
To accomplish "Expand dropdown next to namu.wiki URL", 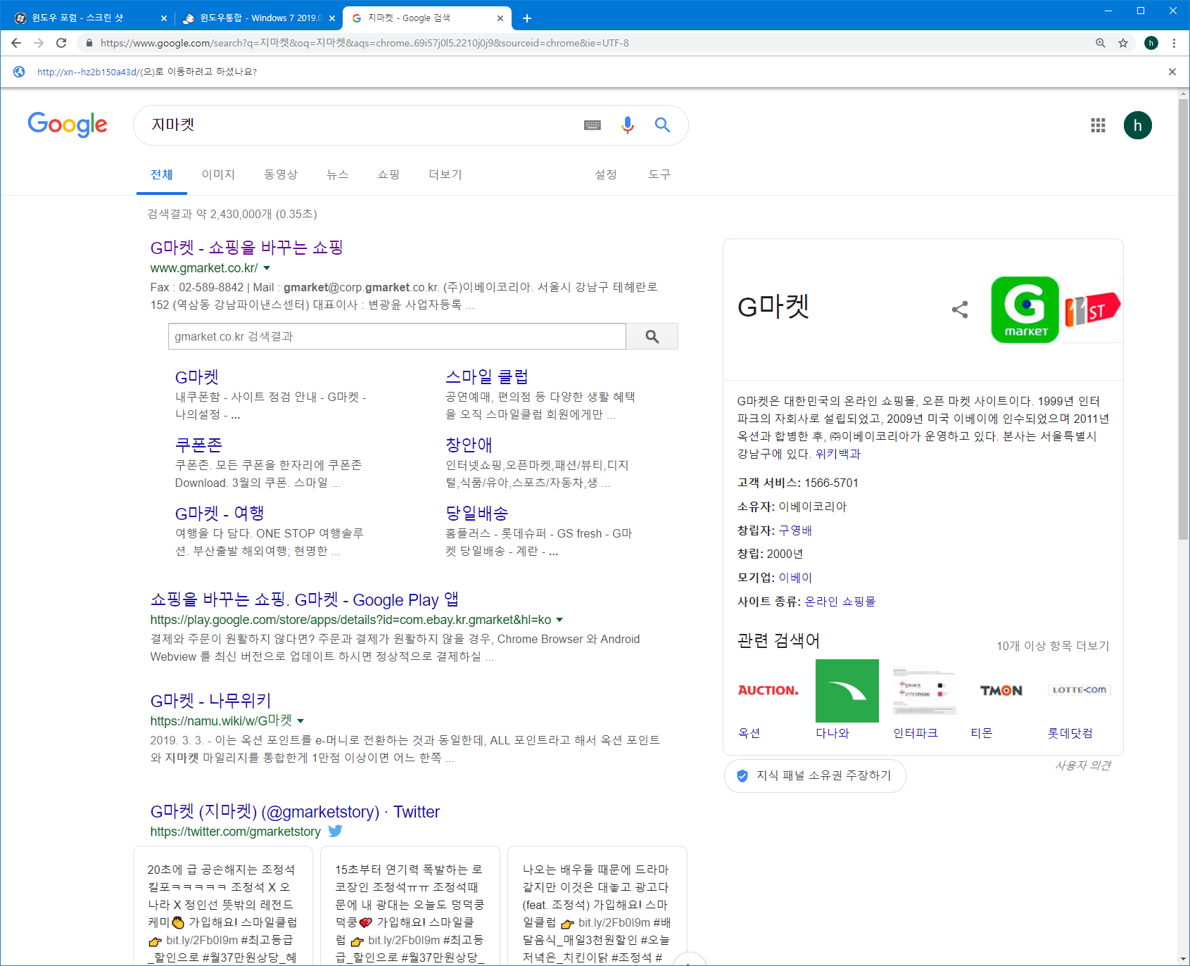I will pyautogui.click(x=300, y=721).
